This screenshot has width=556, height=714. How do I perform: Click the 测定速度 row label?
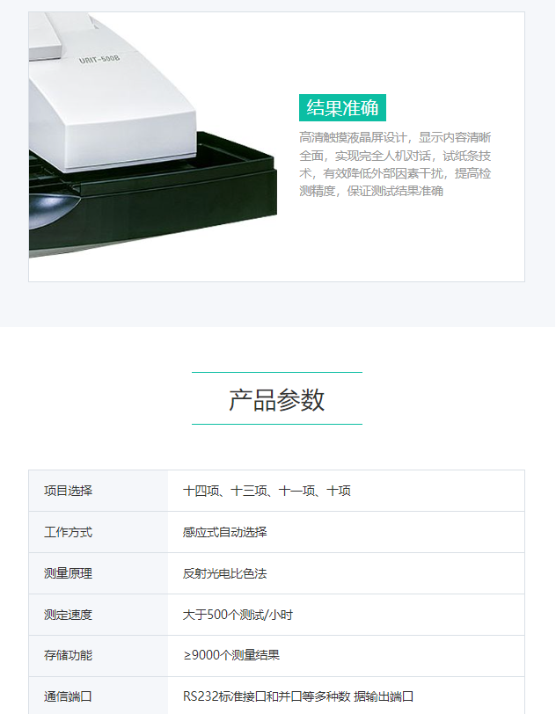click(68, 615)
